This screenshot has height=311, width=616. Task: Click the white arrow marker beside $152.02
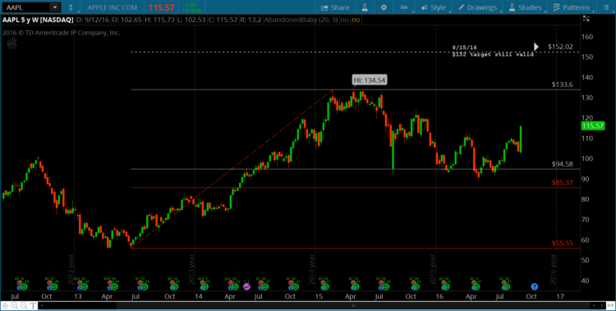coord(536,47)
